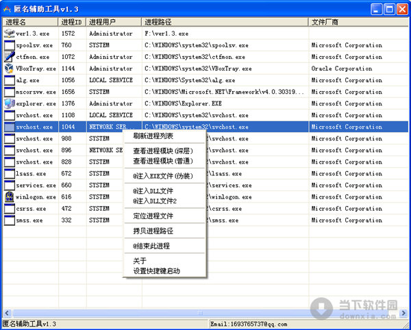411x330 pixels.
Task: Click LOCAL SERVICE user of alg.exe
Action: point(110,80)
